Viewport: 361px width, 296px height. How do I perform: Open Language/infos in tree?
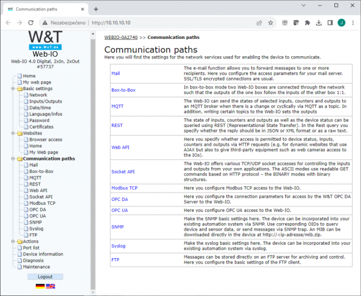46,114
